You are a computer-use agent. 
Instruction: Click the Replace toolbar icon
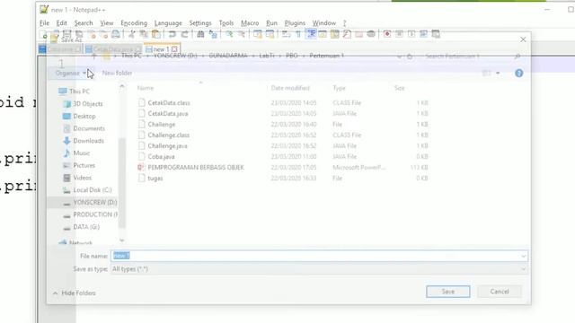pyautogui.click(x=213, y=34)
